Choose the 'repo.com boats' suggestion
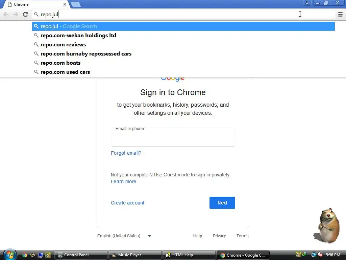346x260 pixels. click(x=183, y=63)
